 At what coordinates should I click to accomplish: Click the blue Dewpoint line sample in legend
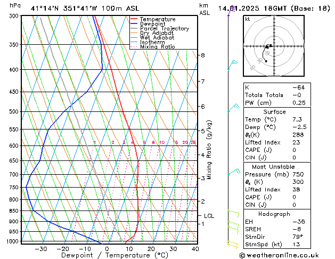(x=134, y=24)
